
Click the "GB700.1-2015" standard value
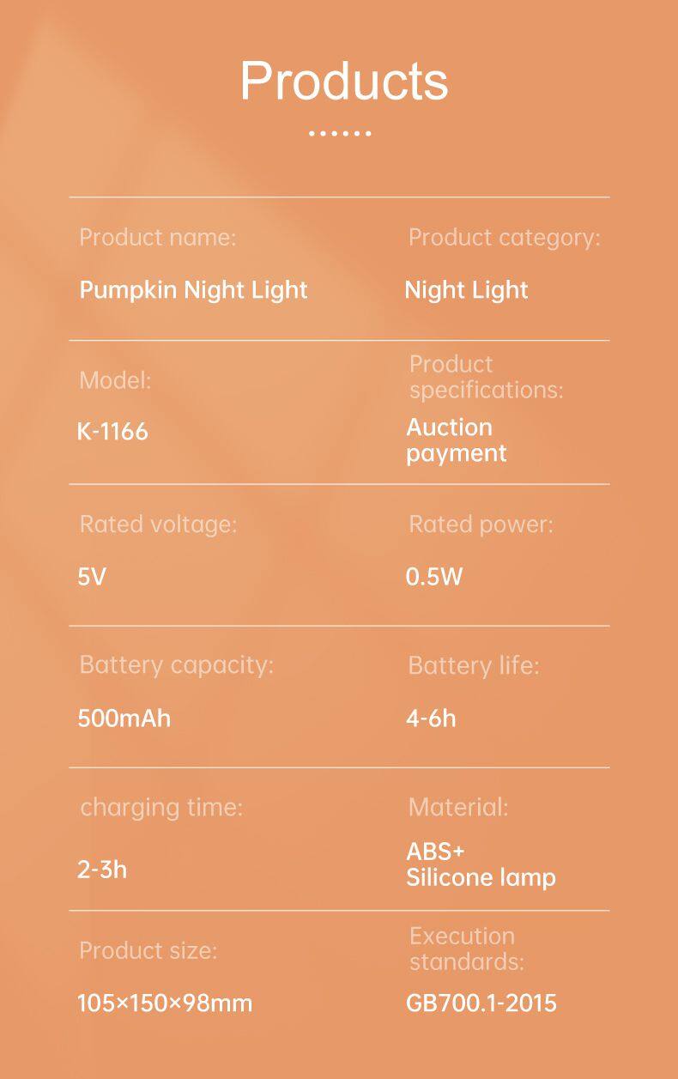tap(481, 1003)
